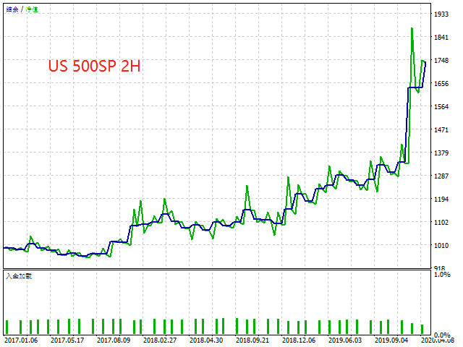Click the 1010 axis label
Viewport: 463px width, 347px height.
pyautogui.click(x=441, y=246)
